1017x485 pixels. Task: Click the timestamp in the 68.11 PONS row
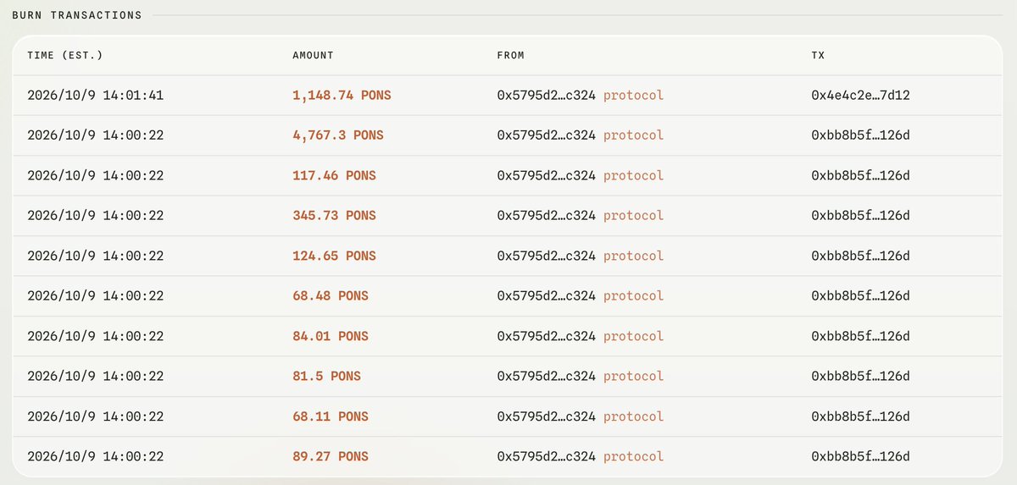(95, 416)
